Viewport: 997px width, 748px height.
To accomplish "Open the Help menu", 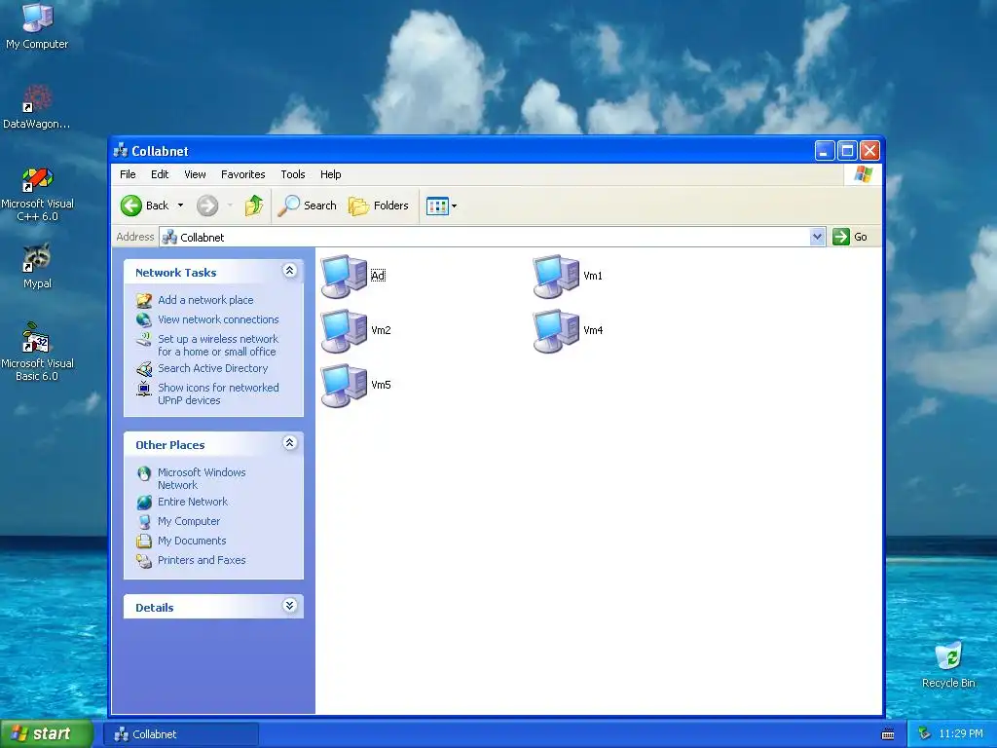I will [331, 174].
